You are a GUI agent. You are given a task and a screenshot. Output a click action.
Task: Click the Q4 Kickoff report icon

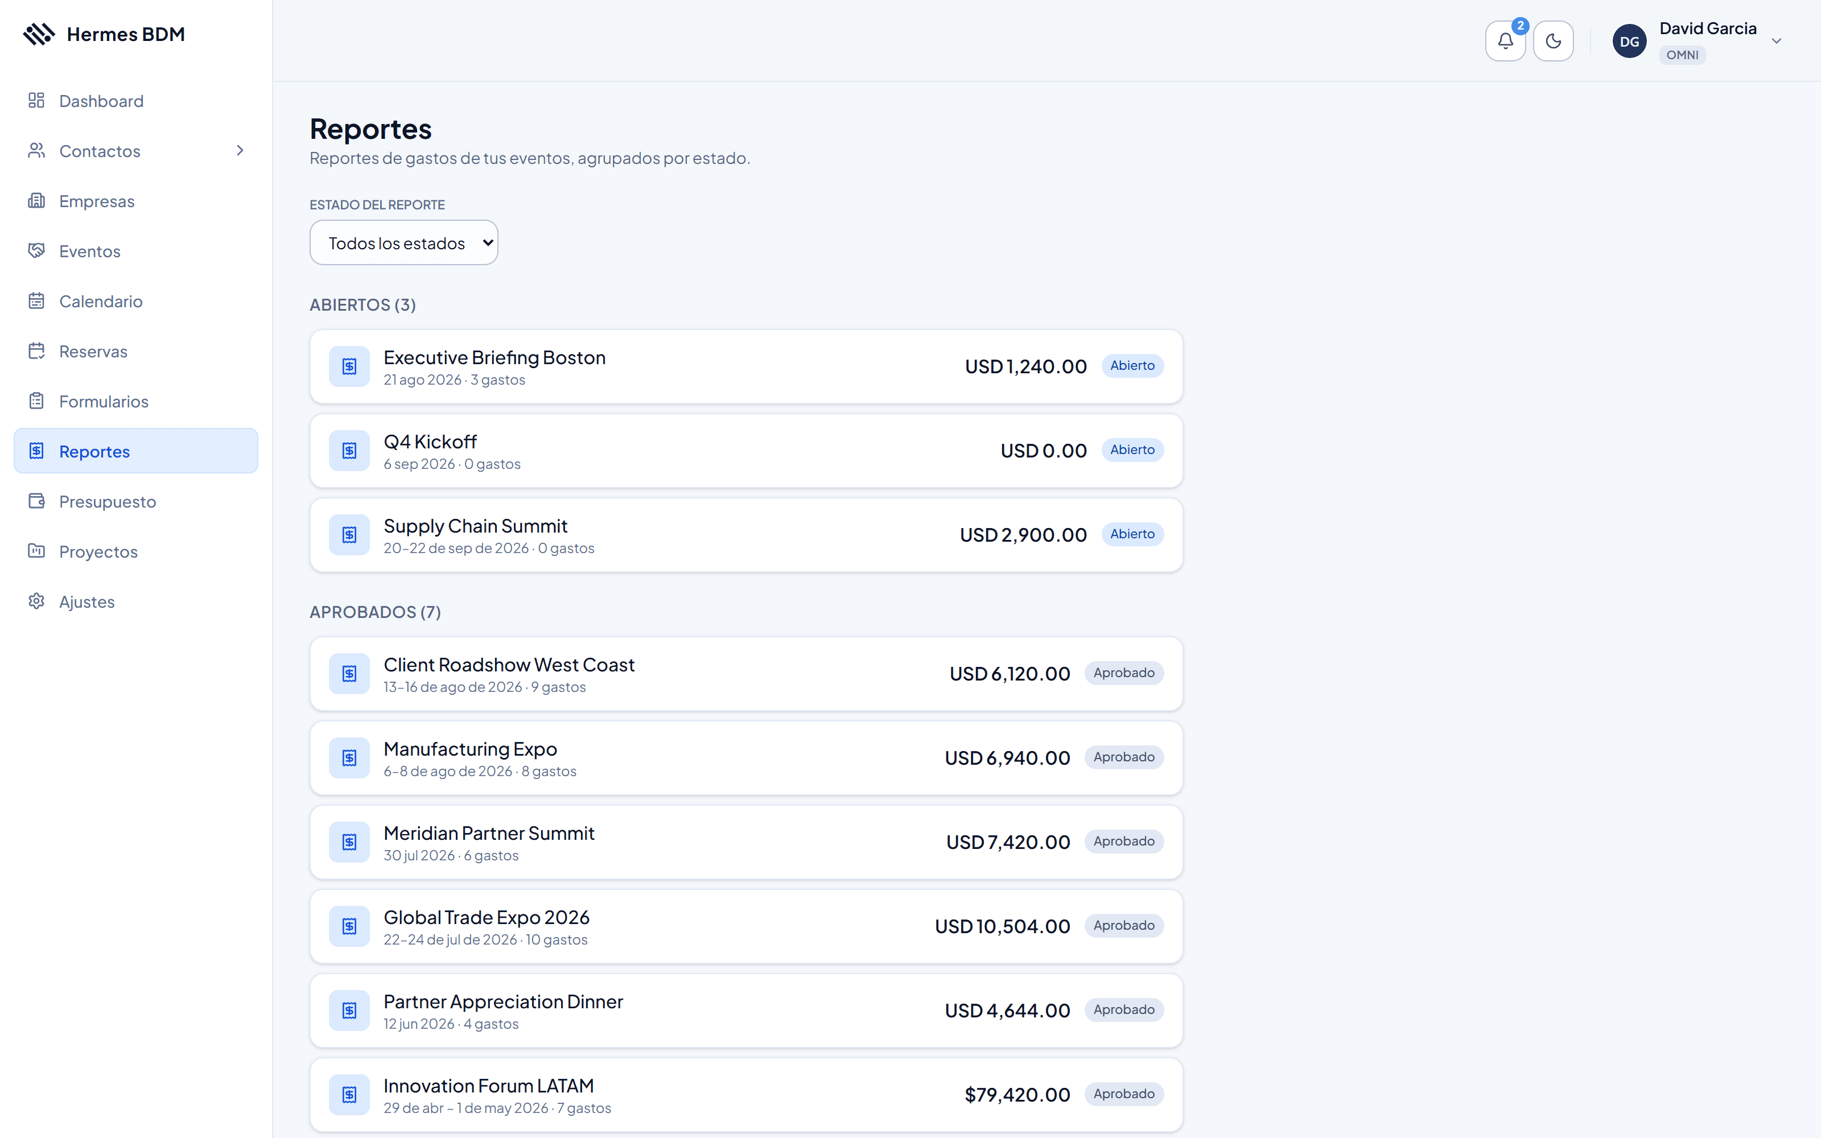(349, 451)
